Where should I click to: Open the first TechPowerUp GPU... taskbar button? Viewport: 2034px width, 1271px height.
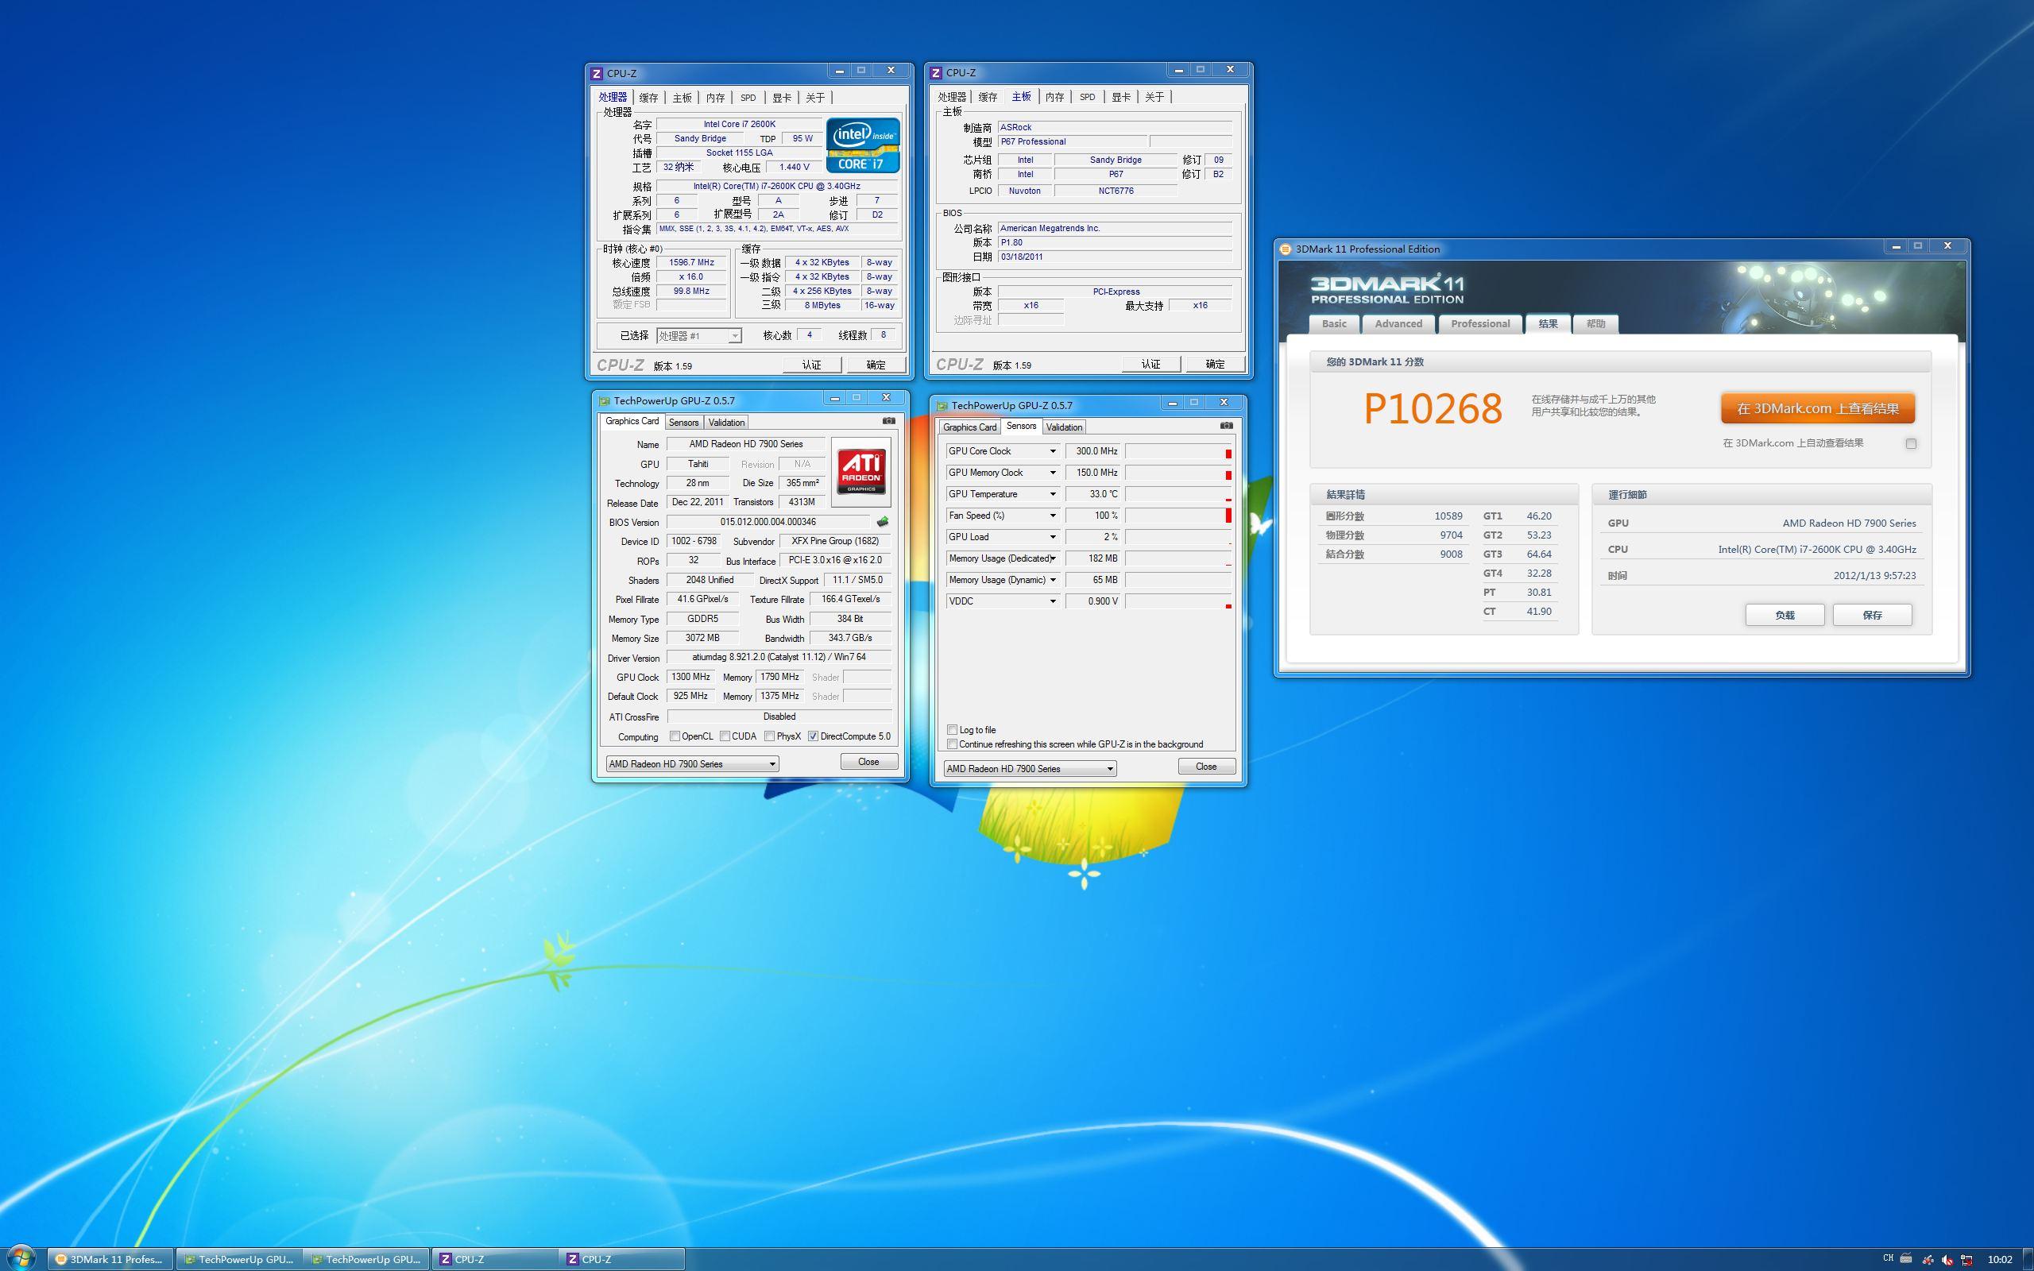pos(238,1259)
